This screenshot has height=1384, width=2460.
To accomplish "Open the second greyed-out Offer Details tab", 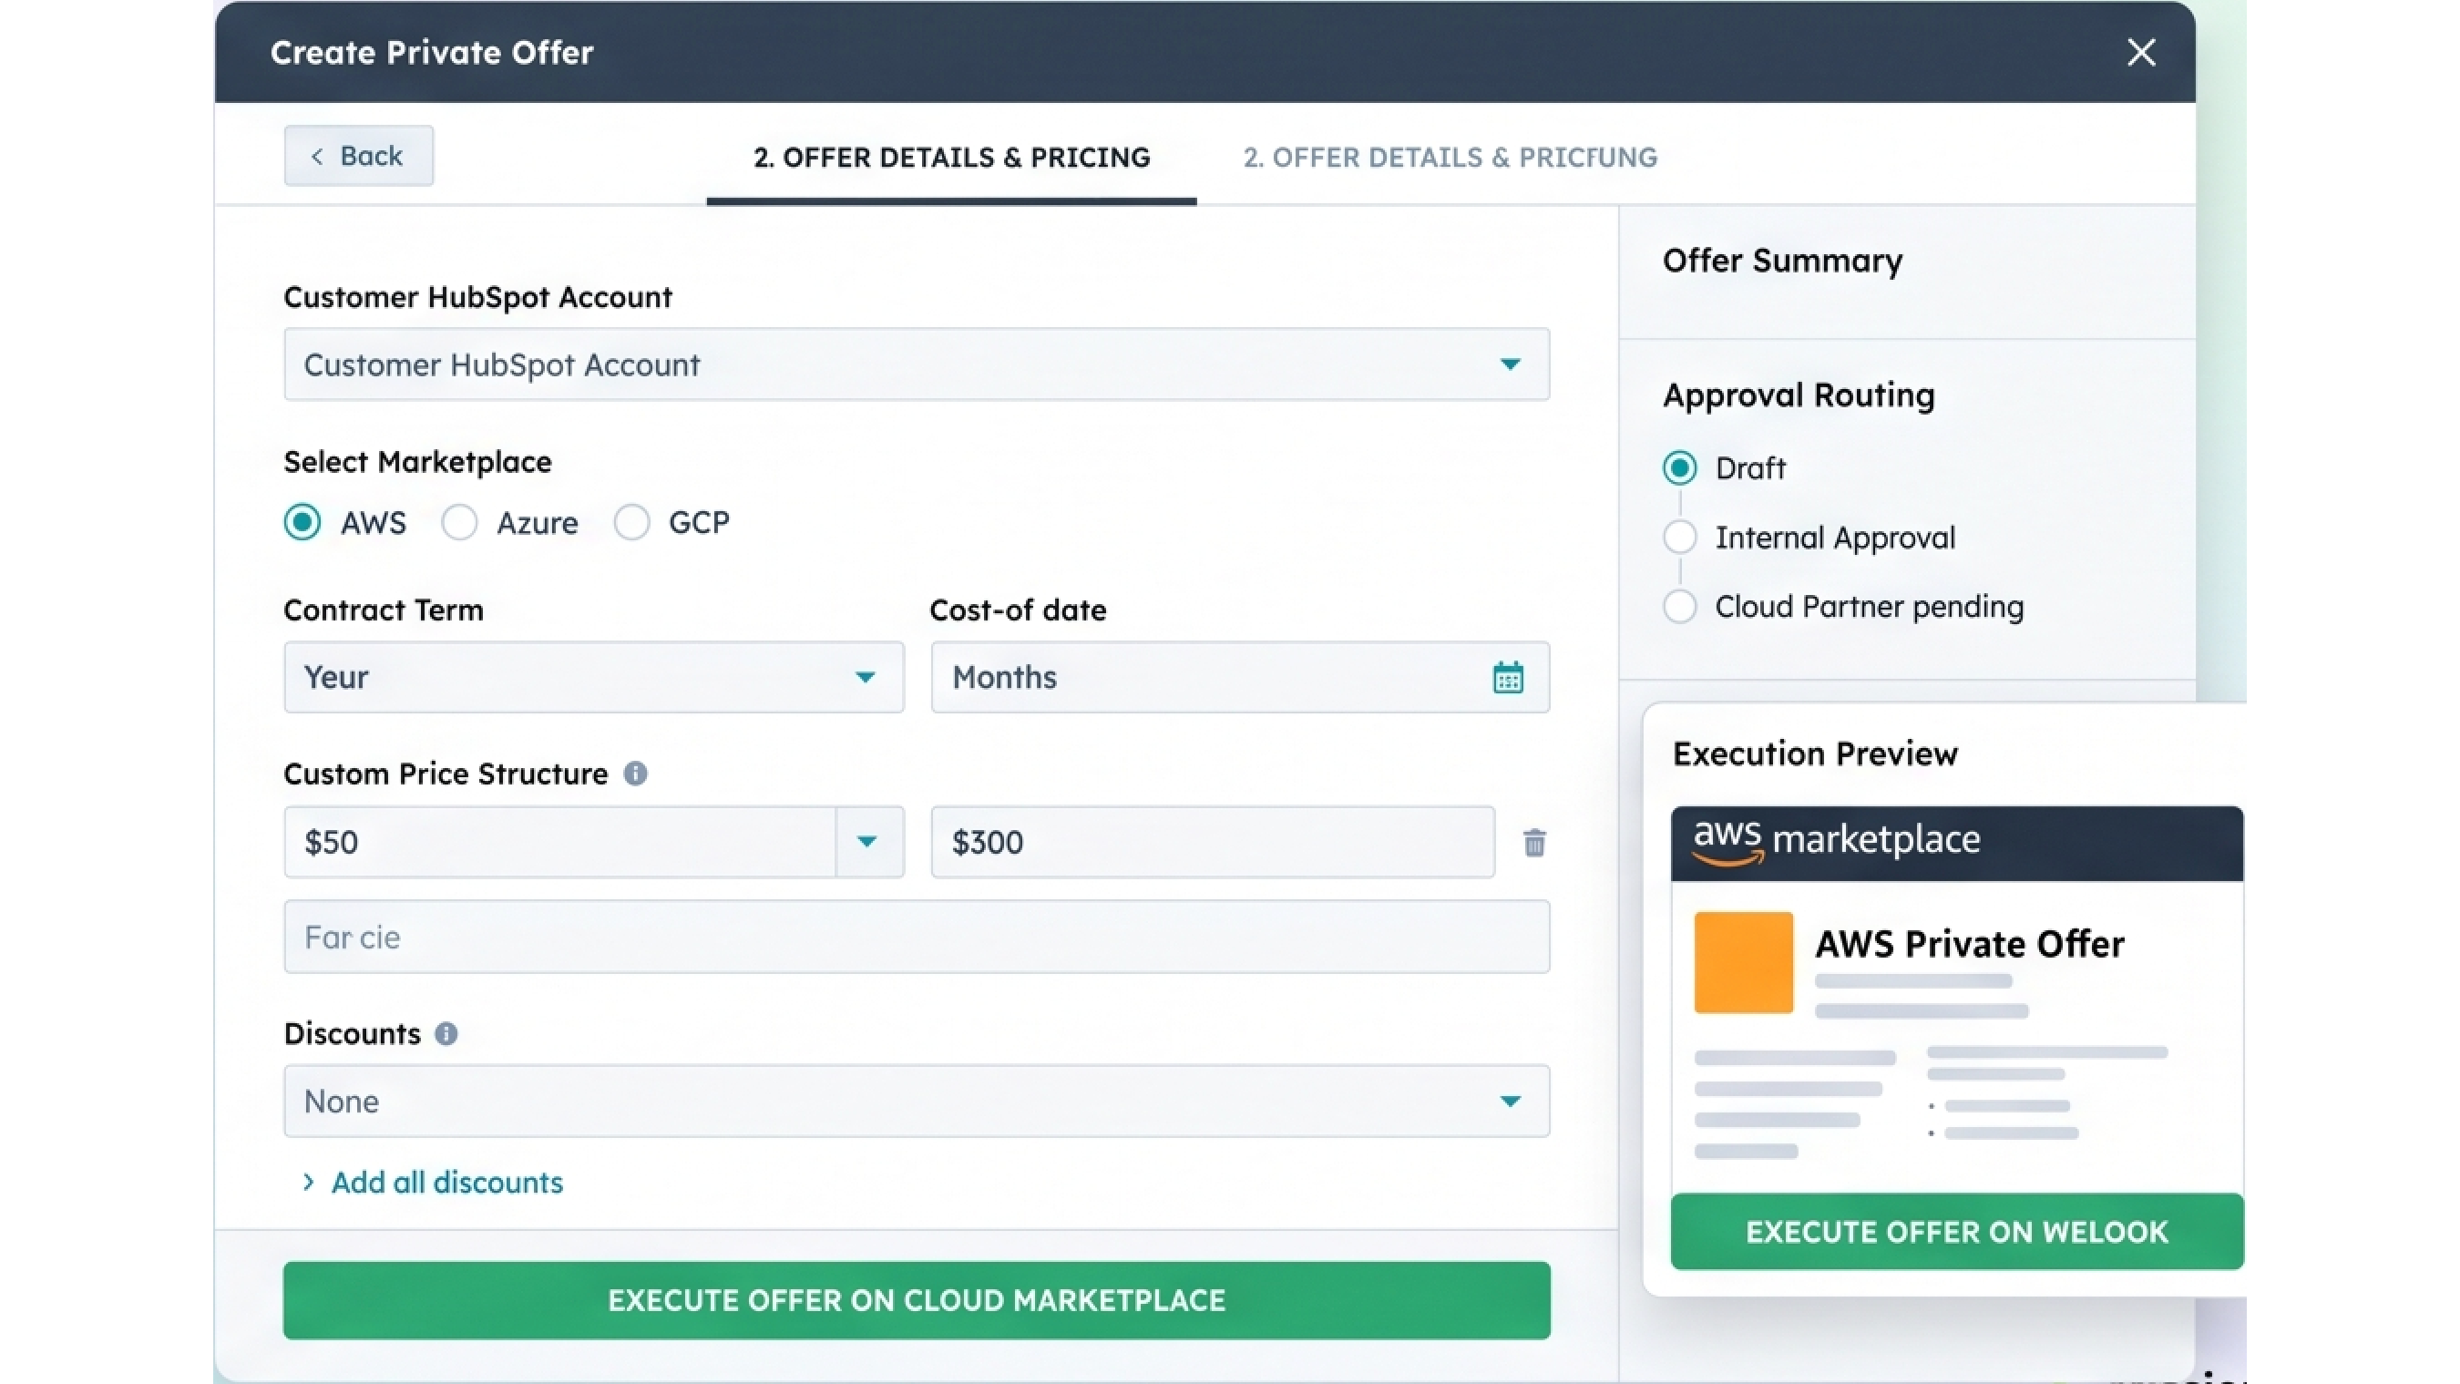I will pos(1450,158).
